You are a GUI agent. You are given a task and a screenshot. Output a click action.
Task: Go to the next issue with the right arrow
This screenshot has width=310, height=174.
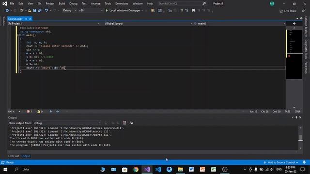point(58,112)
